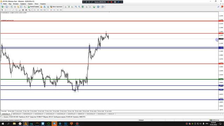
Task: Switch chart to line chart type
Action: click(x=72, y=7)
